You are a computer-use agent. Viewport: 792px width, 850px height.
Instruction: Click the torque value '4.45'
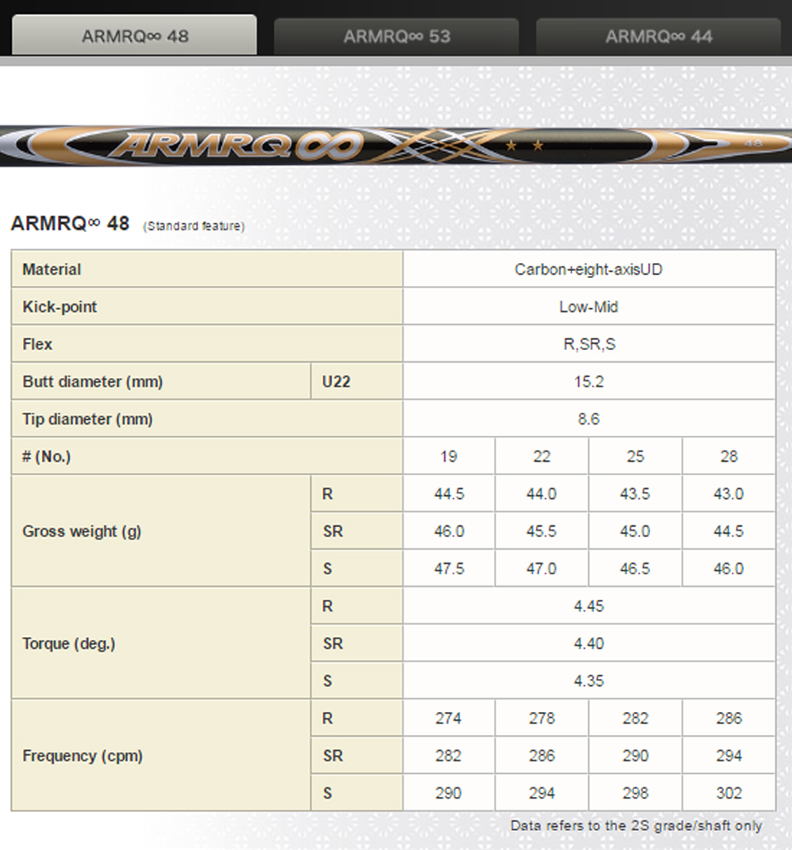(x=588, y=606)
